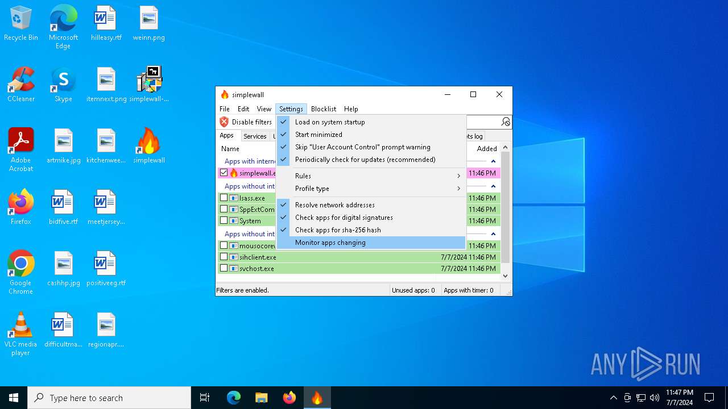Image resolution: width=728 pixels, height=409 pixels.
Task: Click the list scrollbar down arrow
Action: click(x=506, y=276)
